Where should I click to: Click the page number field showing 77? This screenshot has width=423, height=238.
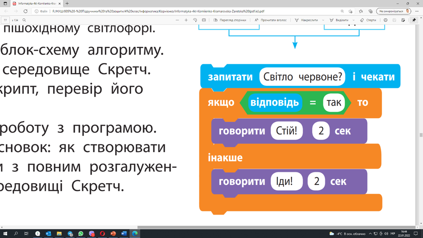pos(5,20)
